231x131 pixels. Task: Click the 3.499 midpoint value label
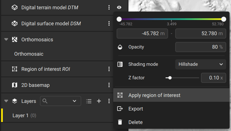[x=172, y=24]
